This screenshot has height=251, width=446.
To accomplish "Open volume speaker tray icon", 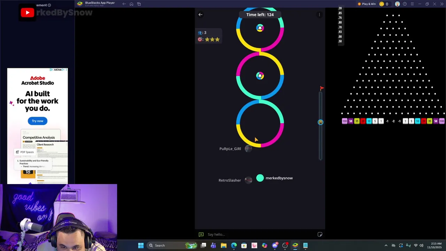I will point(421,245).
